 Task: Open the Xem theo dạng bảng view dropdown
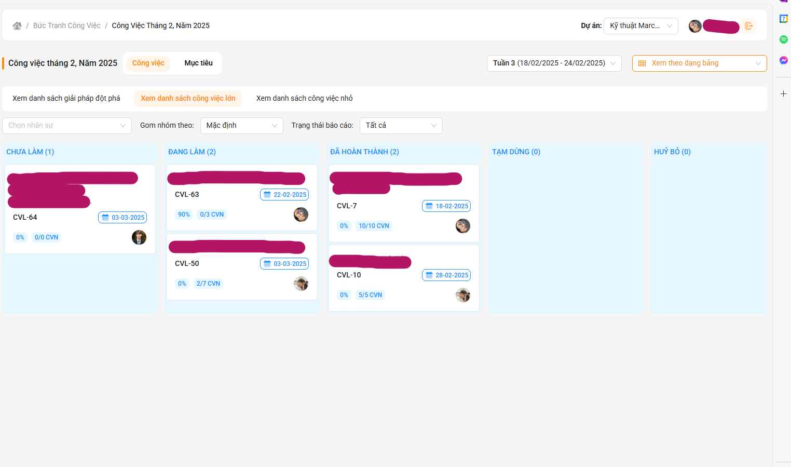pyautogui.click(x=699, y=63)
